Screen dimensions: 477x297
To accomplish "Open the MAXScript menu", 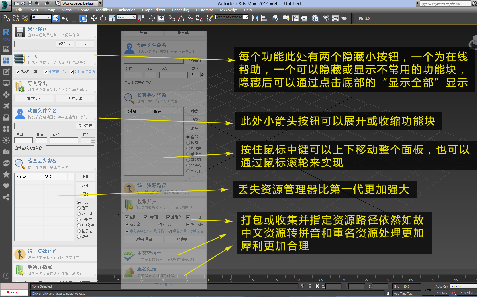I will [x=229, y=10].
